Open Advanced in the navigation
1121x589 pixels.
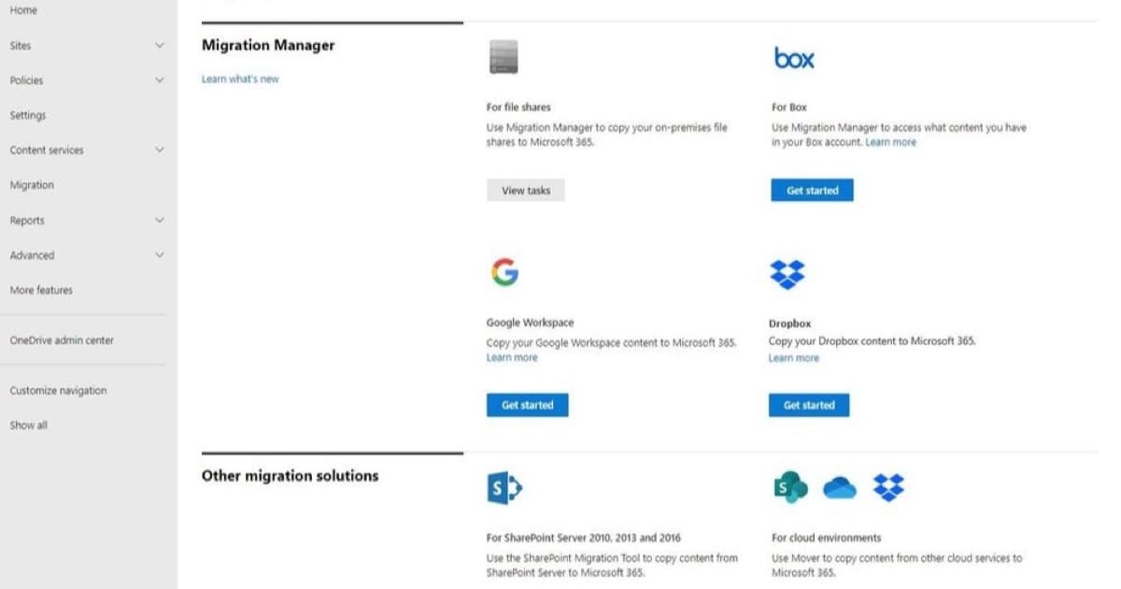(32, 255)
